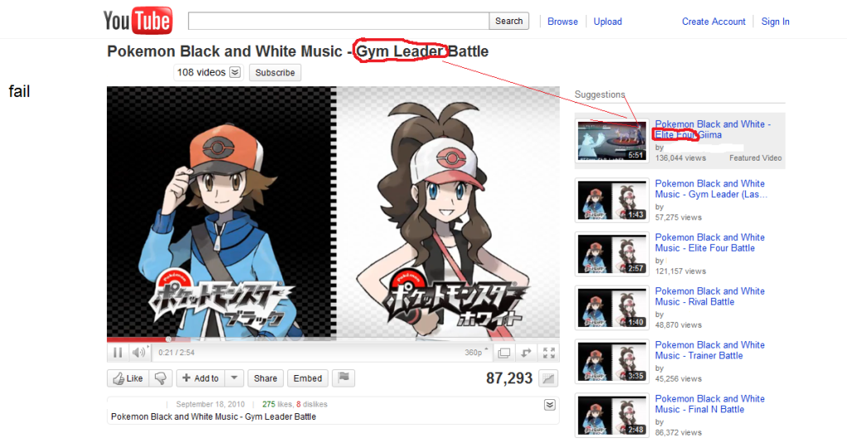847x443 pixels.
Task: Click the Embed button
Action: coord(307,378)
